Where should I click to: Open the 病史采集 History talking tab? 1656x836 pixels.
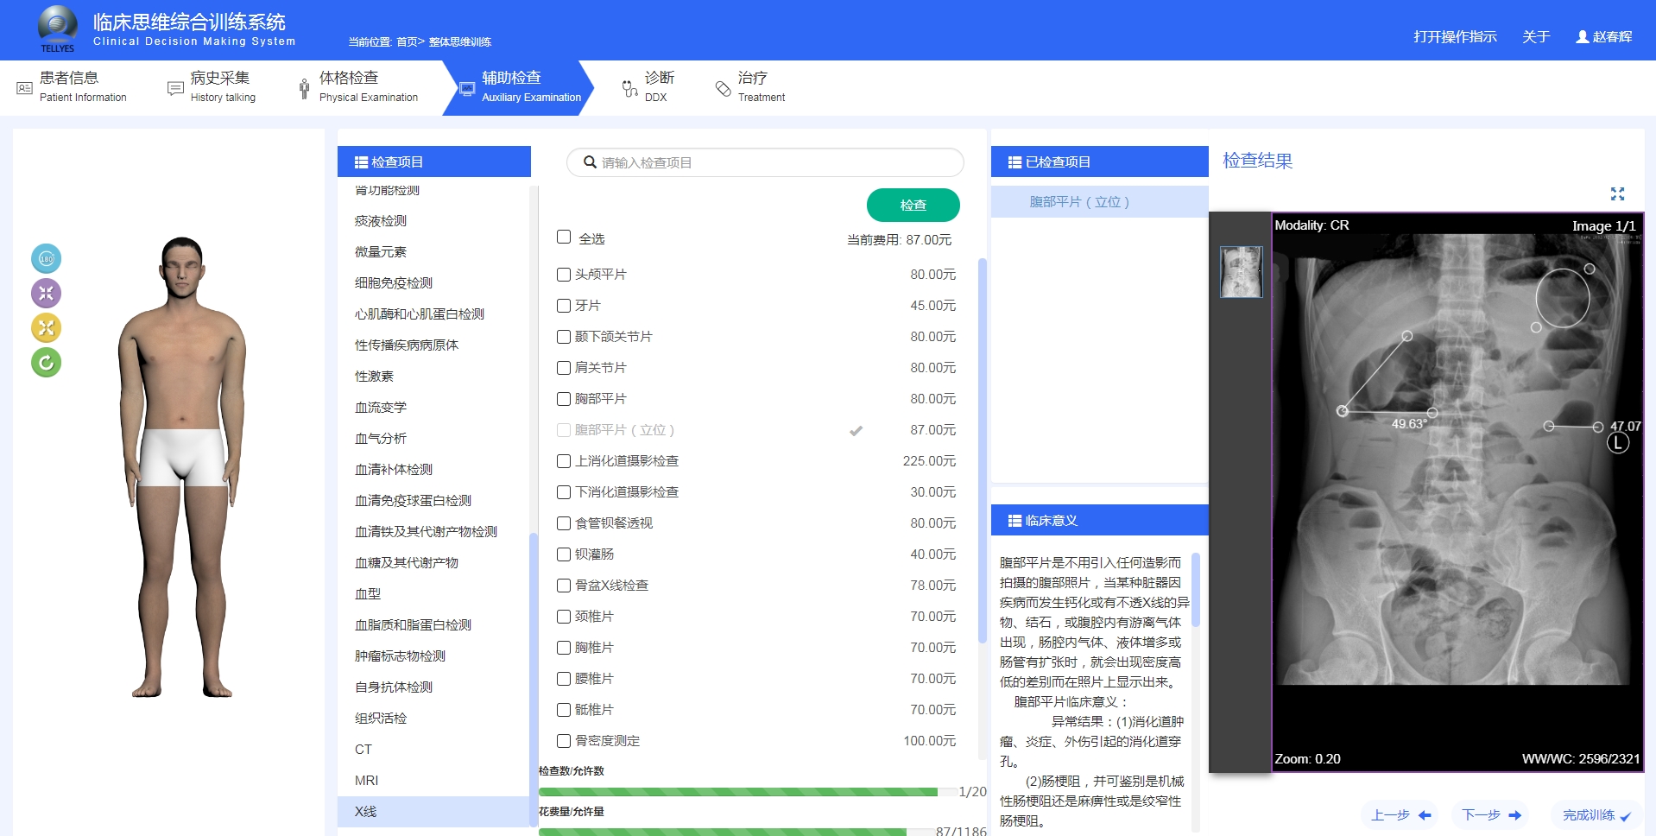click(x=212, y=86)
